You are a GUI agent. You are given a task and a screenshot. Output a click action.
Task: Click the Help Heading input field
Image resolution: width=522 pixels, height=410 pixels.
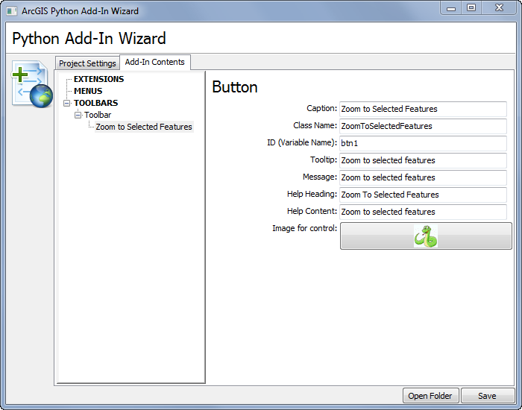pos(423,195)
